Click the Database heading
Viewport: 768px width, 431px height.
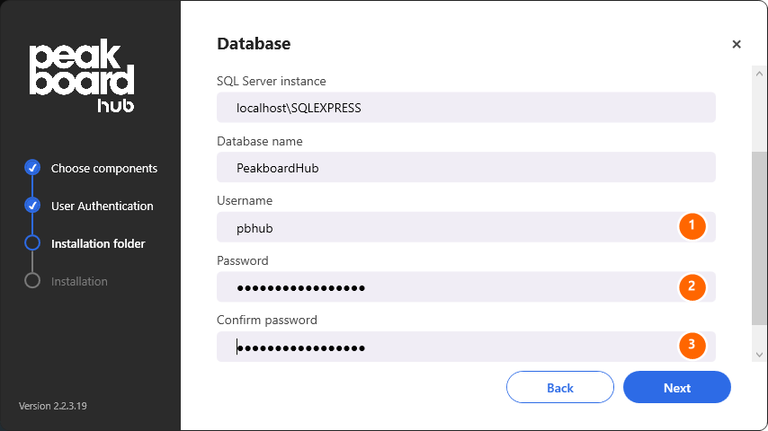(x=254, y=44)
